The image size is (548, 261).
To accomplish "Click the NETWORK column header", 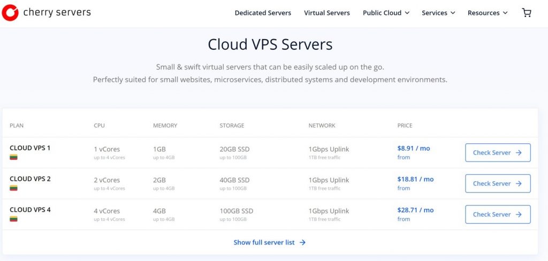I will click(x=322, y=126).
